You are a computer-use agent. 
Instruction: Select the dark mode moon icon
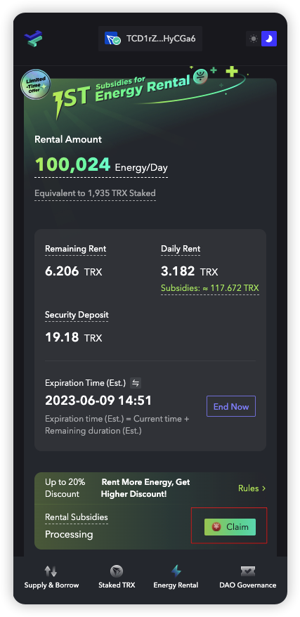(x=269, y=39)
